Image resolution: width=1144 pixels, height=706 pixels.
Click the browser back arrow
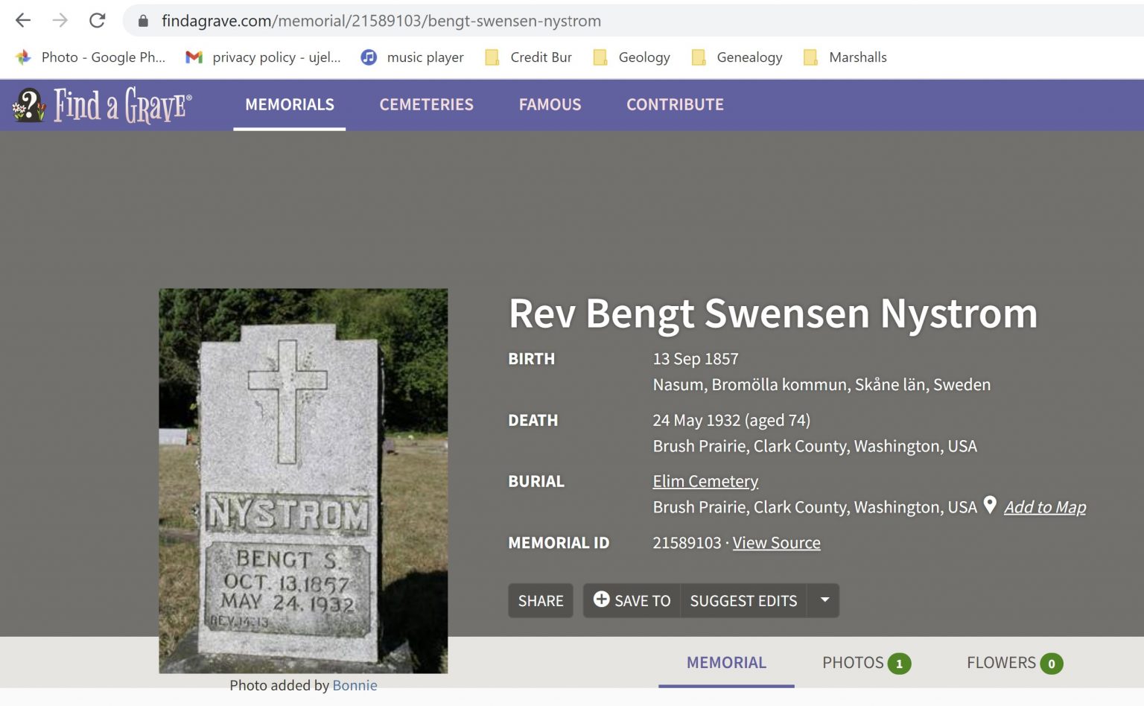[22, 20]
